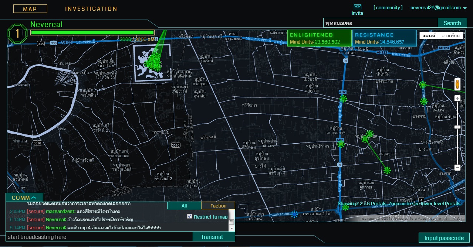Zoom in with the map plus button

[x=457, y=98]
